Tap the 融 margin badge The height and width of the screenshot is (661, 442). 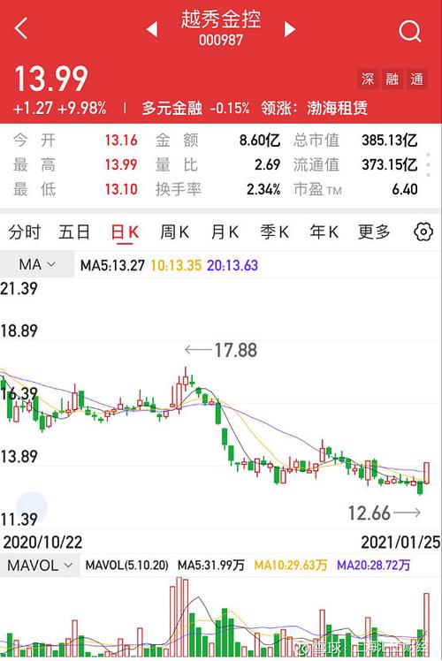tap(392, 79)
